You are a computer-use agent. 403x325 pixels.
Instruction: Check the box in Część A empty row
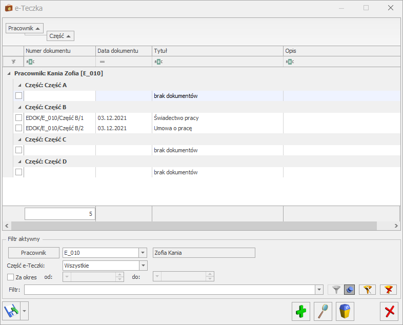click(19, 95)
